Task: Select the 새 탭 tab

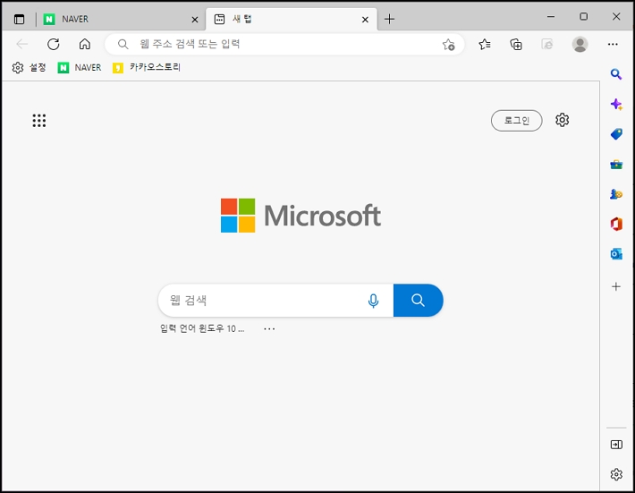Action: [292, 19]
